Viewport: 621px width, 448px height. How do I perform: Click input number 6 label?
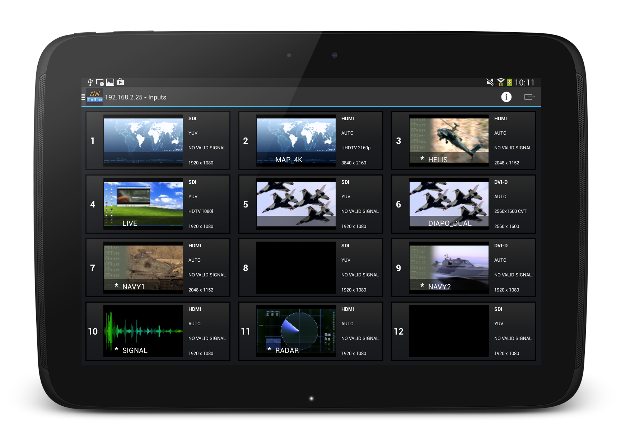398,204
